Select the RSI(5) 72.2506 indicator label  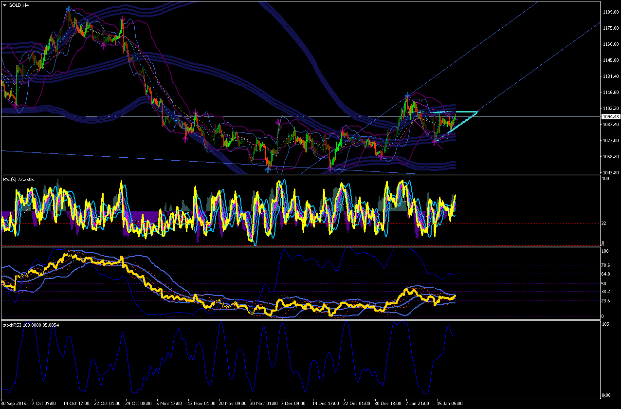[18, 179]
